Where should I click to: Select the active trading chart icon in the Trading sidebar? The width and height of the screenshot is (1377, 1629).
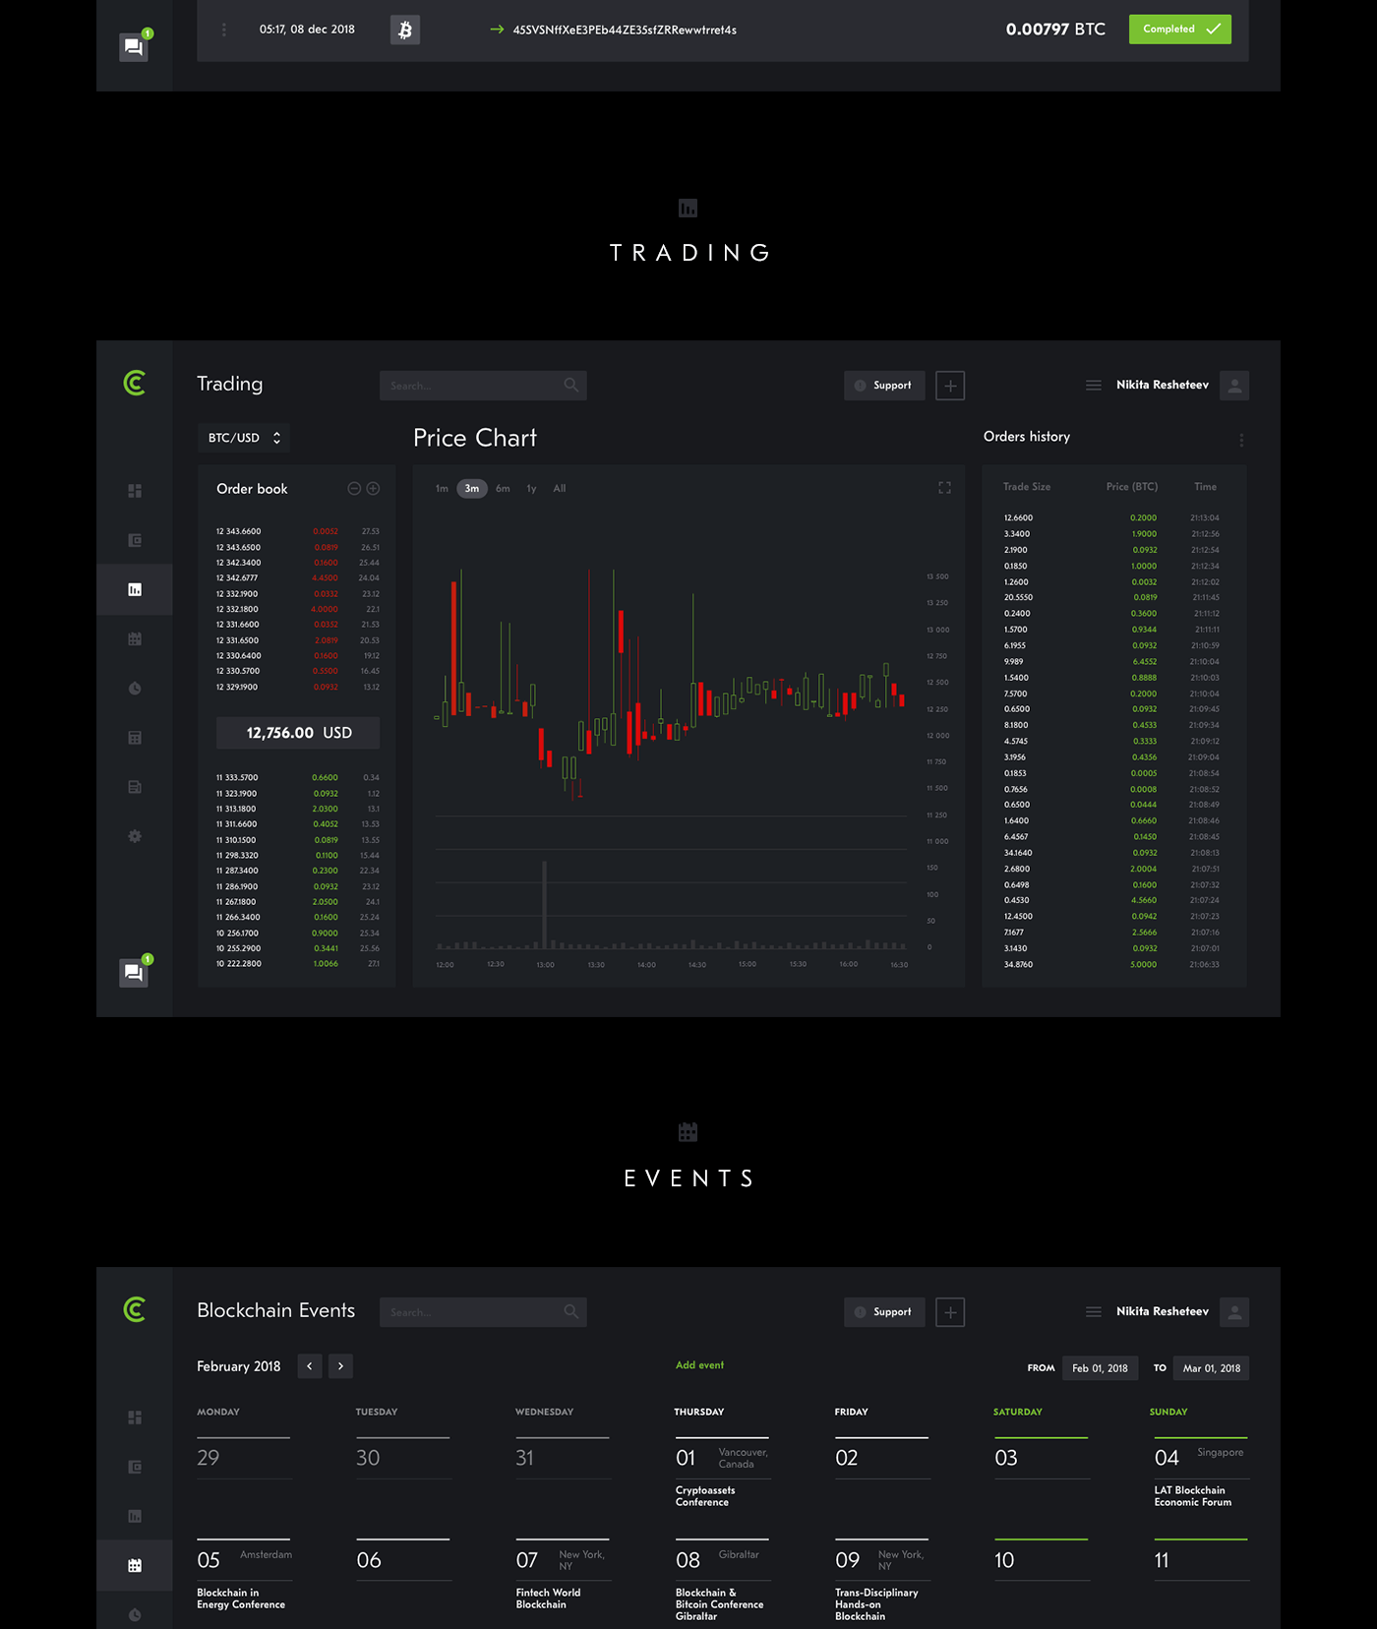[x=135, y=589]
